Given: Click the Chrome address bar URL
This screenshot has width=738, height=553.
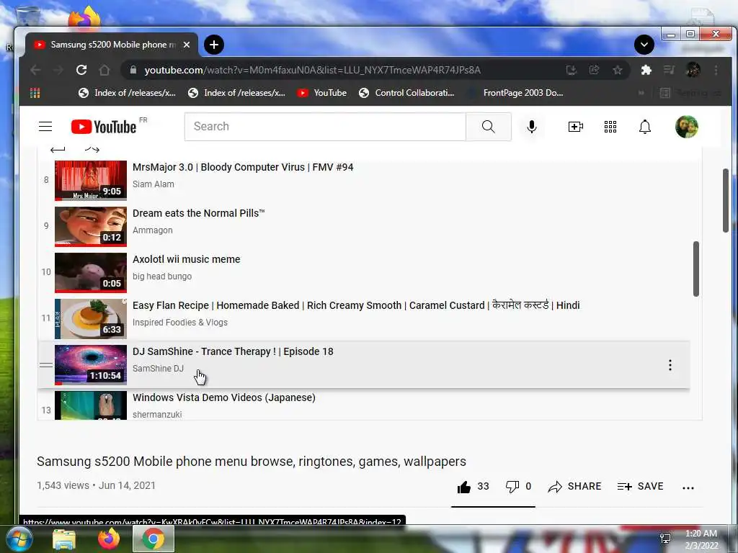Looking at the screenshot, I should tap(313, 70).
